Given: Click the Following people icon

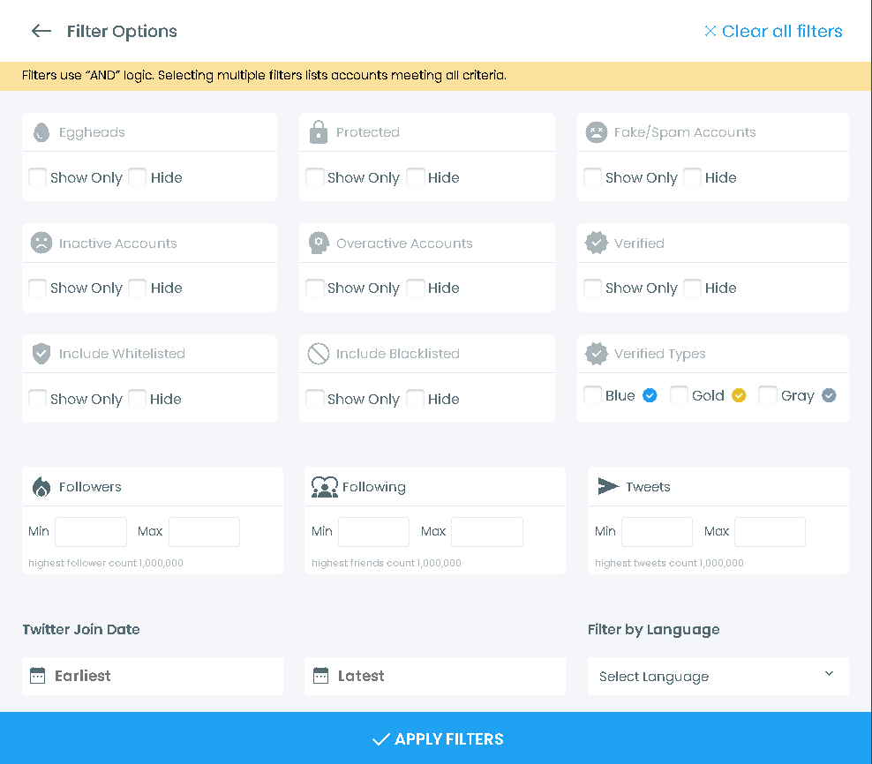Looking at the screenshot, I should click(324, 486).
